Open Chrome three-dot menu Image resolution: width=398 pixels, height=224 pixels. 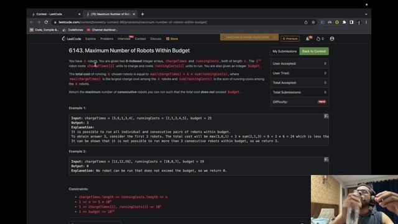tap(366, 22)
